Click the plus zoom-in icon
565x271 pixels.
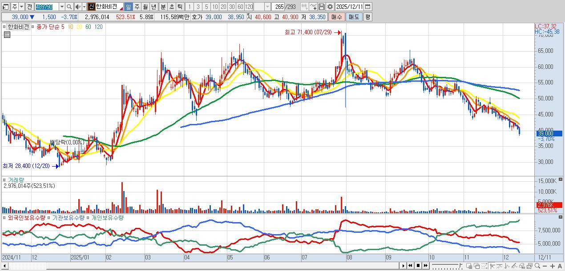pos(553,266)
